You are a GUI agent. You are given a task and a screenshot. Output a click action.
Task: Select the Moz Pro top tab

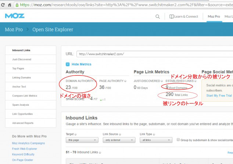click(214, 17)
